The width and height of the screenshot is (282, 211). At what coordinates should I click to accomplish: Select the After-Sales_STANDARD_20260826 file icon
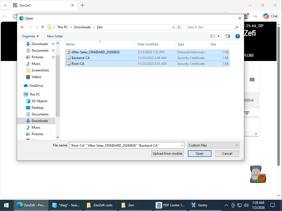pos(68,52)
